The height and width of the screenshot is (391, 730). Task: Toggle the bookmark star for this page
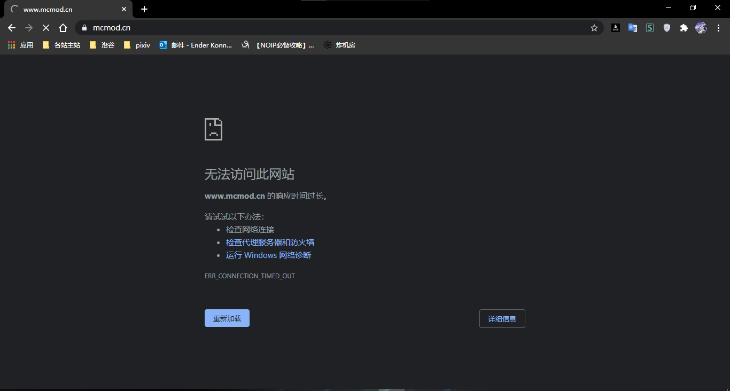click(x=594, y=28)
